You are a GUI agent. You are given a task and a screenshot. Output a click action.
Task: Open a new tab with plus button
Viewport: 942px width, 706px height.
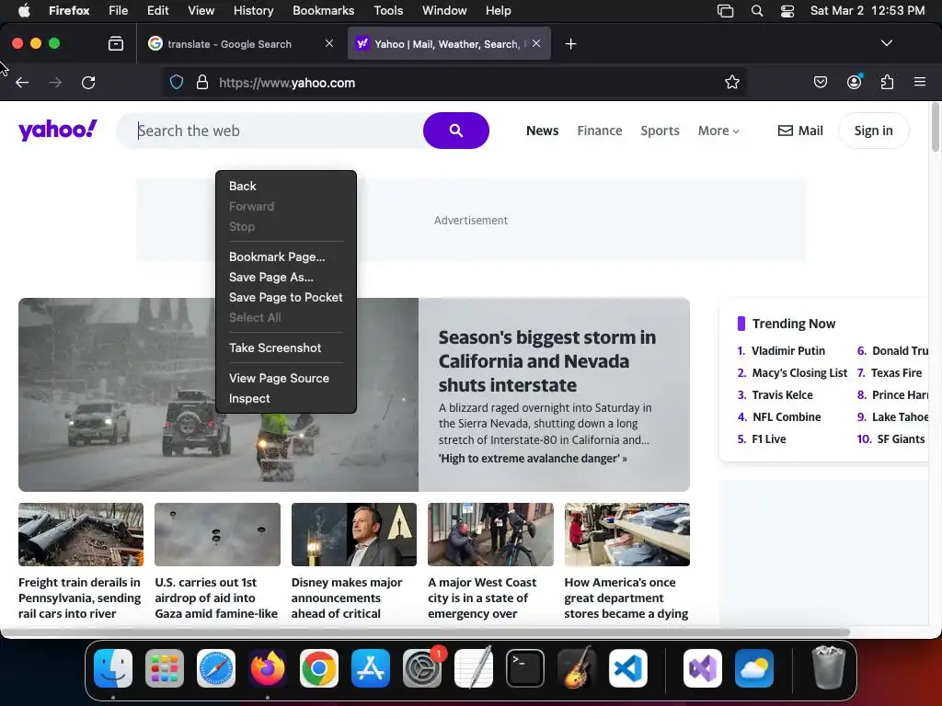(570, 44)
